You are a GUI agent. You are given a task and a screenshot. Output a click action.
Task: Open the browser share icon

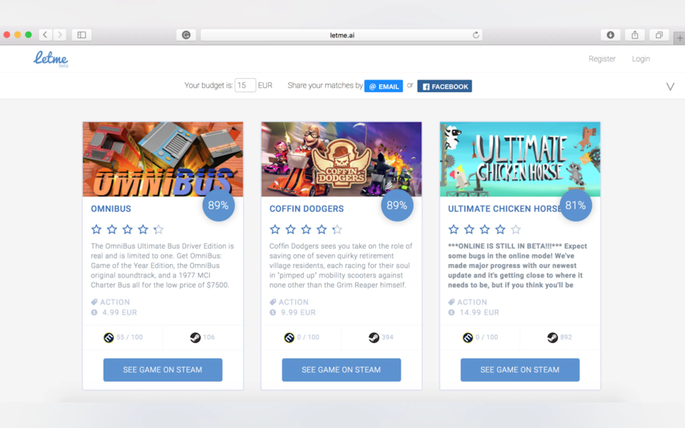pos(635,35)
